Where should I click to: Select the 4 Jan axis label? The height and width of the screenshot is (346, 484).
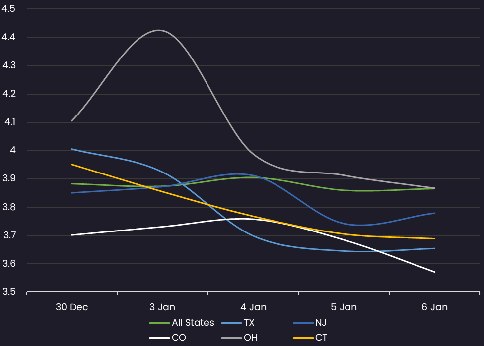[x=253, y=307]
